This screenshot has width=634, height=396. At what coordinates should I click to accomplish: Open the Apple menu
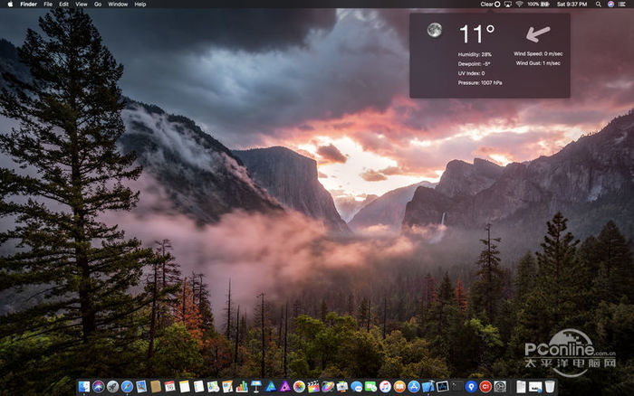[x=10, y=5]
